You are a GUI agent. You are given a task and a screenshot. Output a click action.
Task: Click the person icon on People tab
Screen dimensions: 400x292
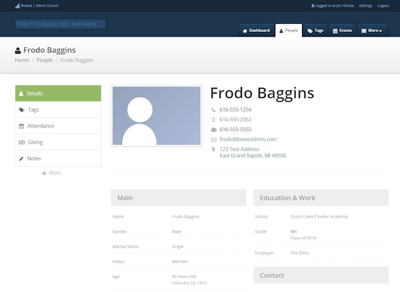[x=281, y=31]
